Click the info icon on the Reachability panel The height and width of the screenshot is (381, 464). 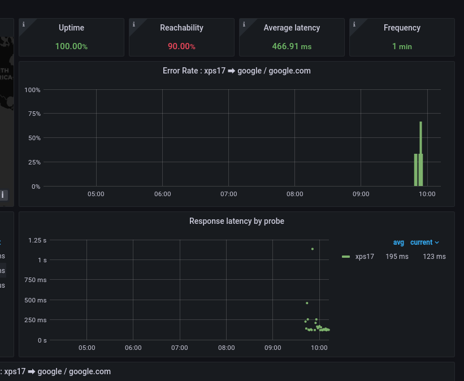[133, 24]
